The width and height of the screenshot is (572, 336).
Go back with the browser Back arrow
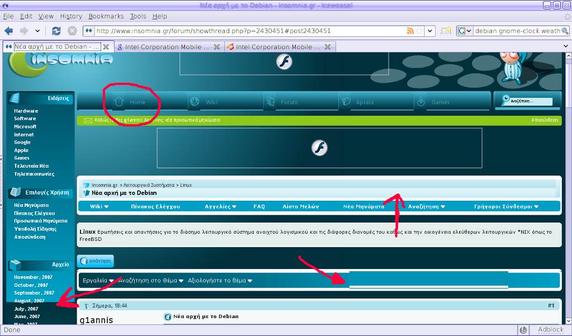click(8, 31)
